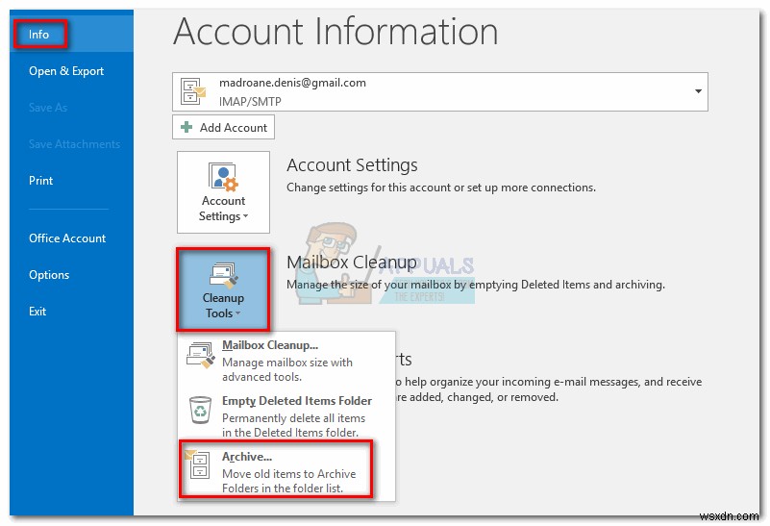770x526 pixels.
Task: Select Open & Export in the sidebar
Action: (66, 71)
